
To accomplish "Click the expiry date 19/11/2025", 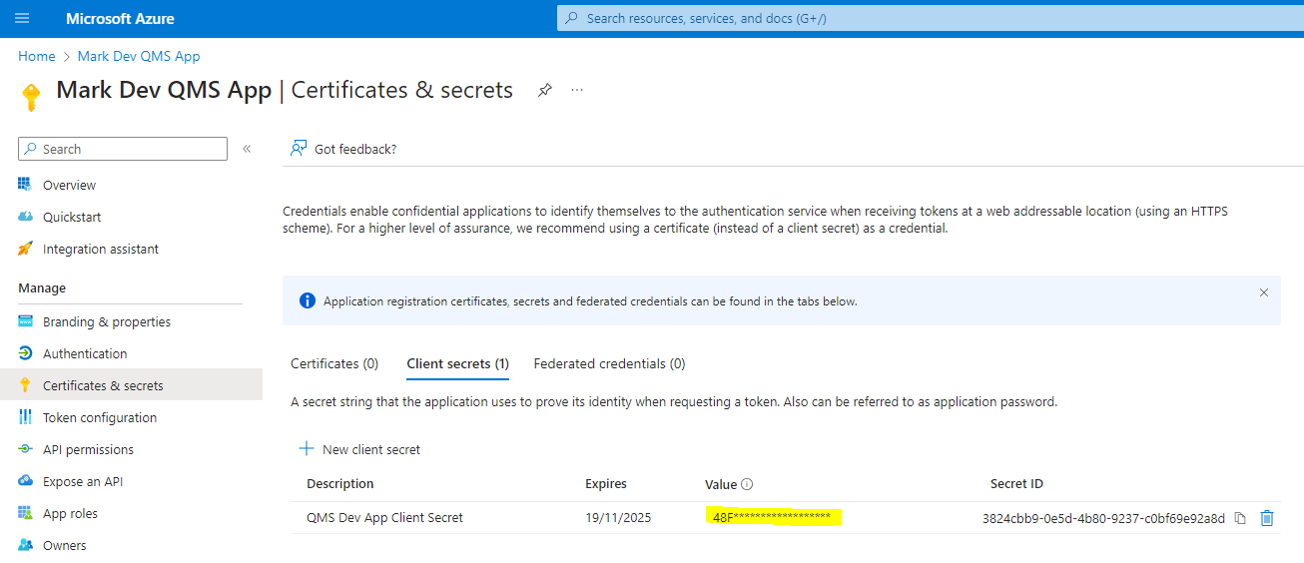I will pos(616,517).
